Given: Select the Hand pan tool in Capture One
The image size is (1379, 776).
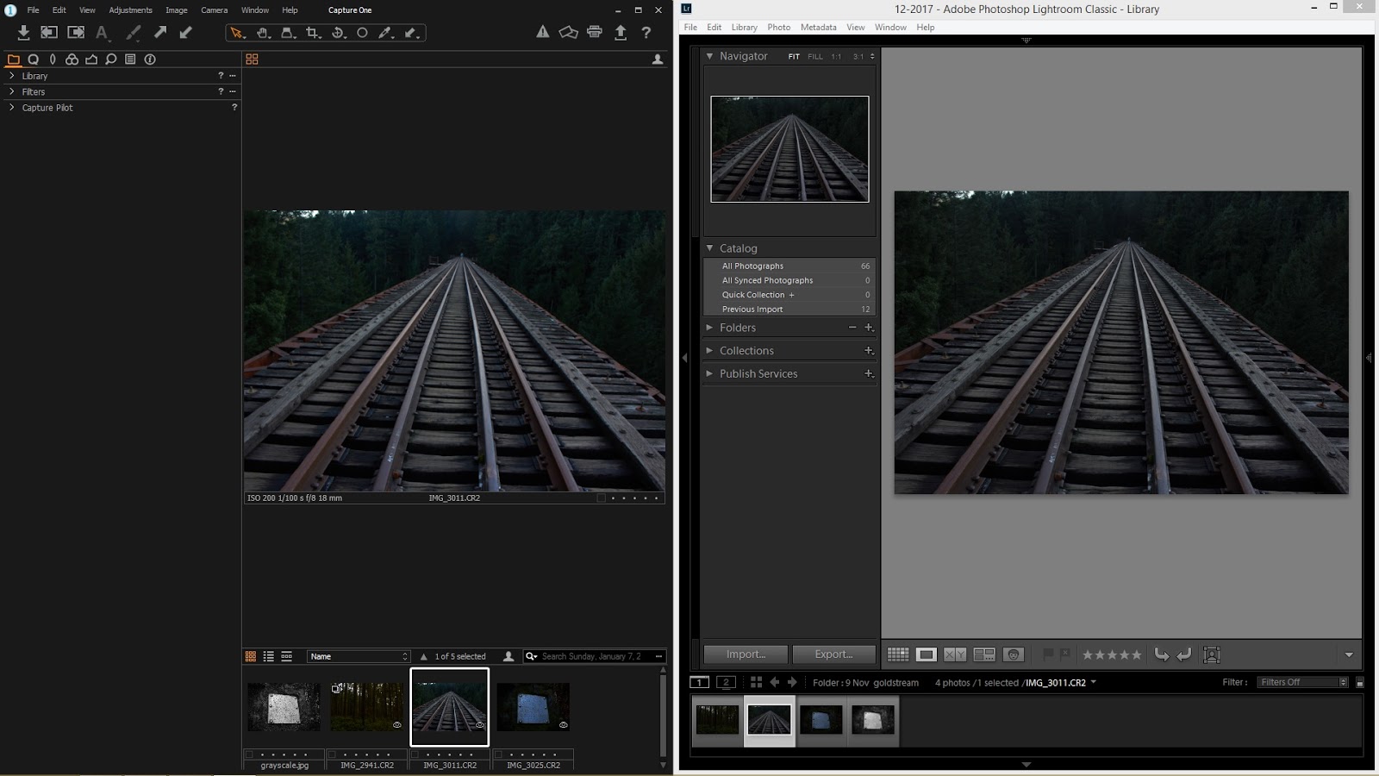Looking at the screenshot, I should tap(263, 33).
